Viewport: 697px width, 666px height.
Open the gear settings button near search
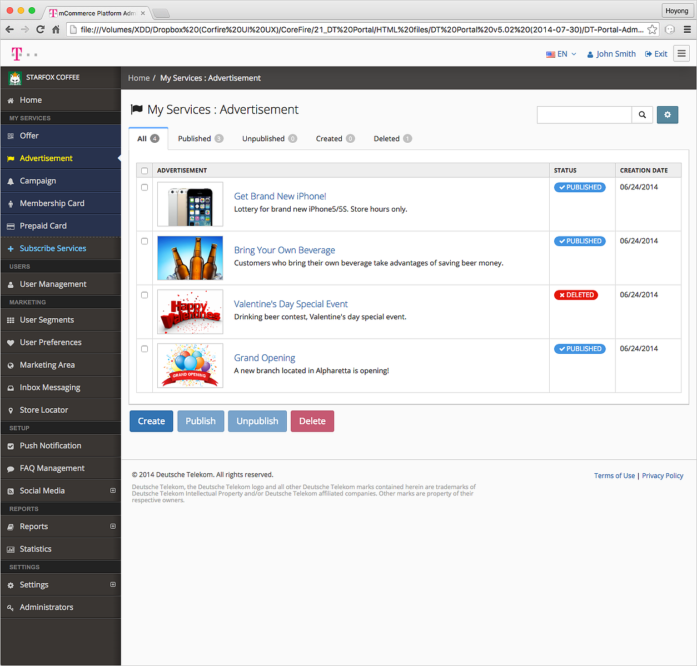tap(668, 115)
